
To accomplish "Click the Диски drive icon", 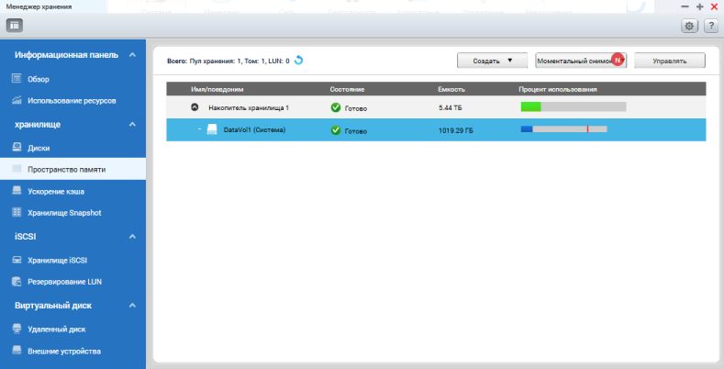I will (x=17, y=147).
